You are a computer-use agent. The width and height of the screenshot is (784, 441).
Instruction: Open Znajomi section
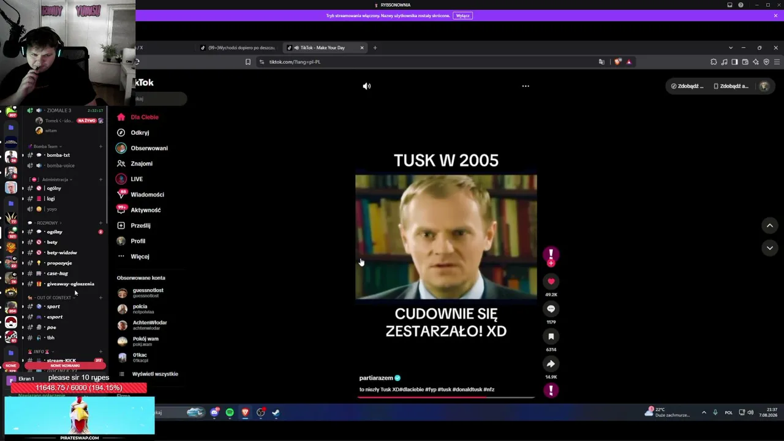click(x=141, y=164)
